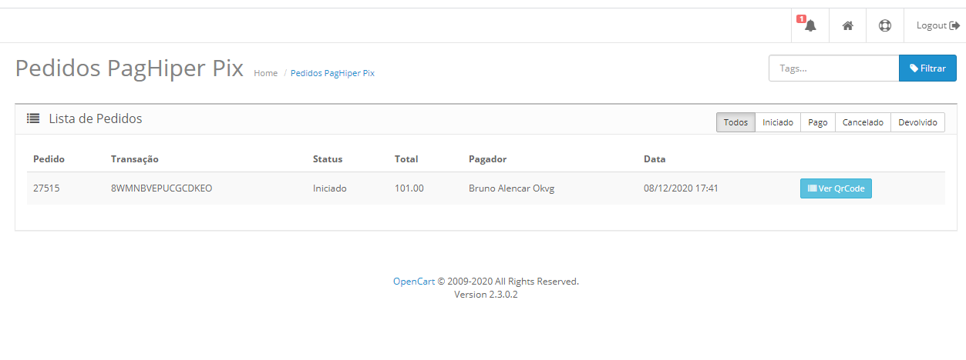Click transaction ID 8WMNBVEPUCGCDKEO

point(162,188)
